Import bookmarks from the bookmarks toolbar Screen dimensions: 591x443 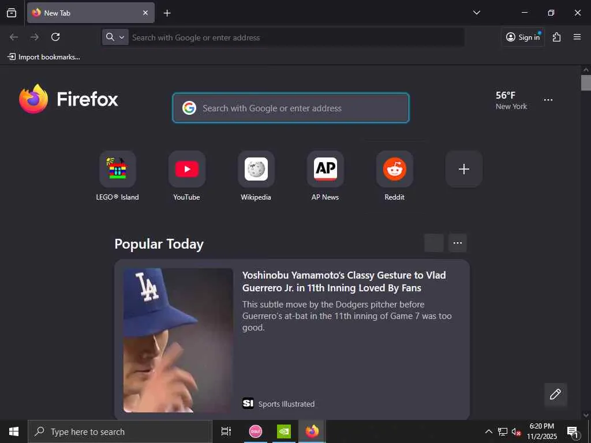click(x=44, y=57)
